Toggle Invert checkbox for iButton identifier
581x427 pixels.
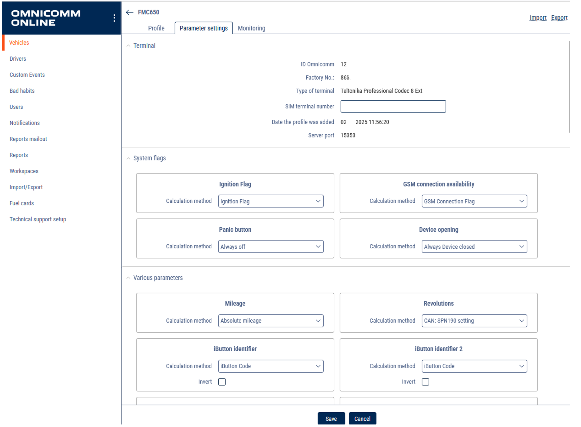[222, 382]
